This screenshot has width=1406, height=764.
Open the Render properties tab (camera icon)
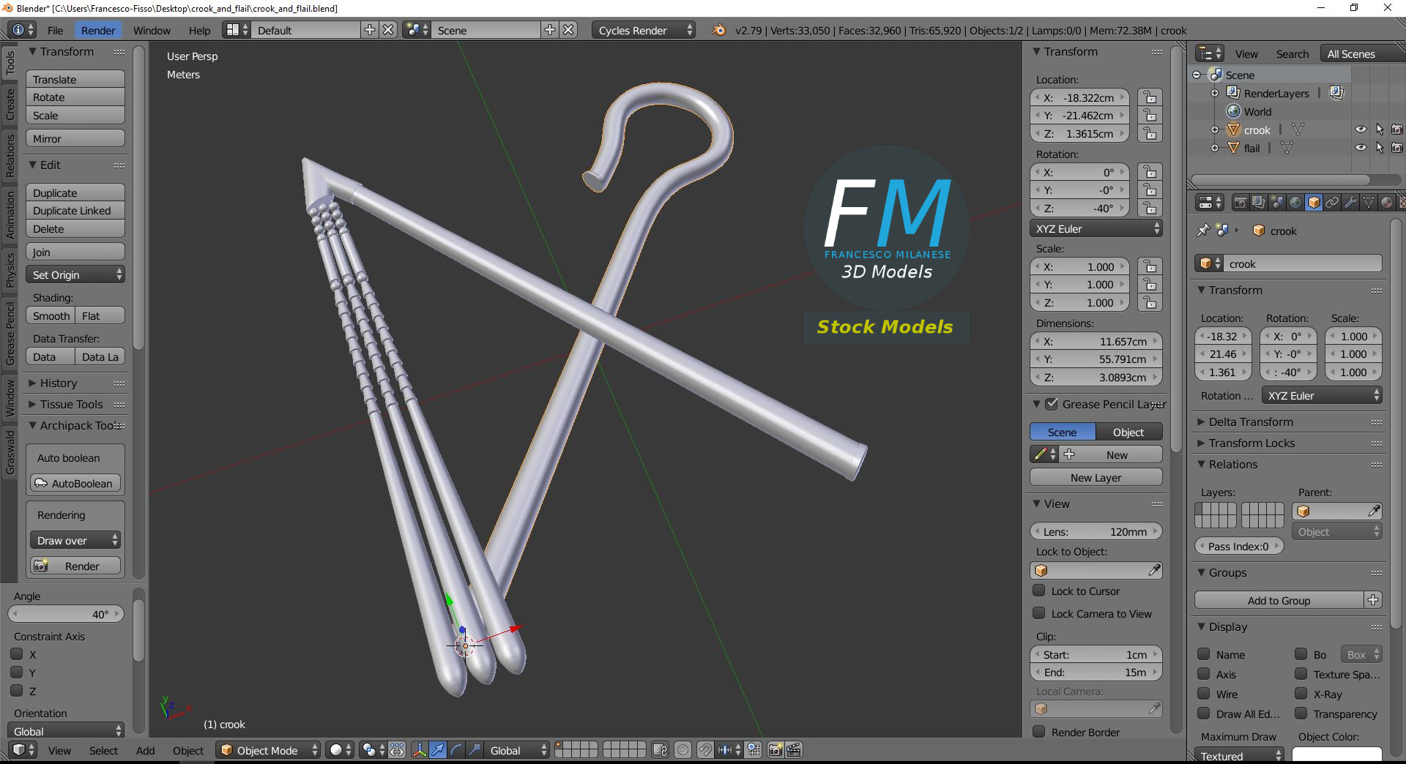(1241, 203)
